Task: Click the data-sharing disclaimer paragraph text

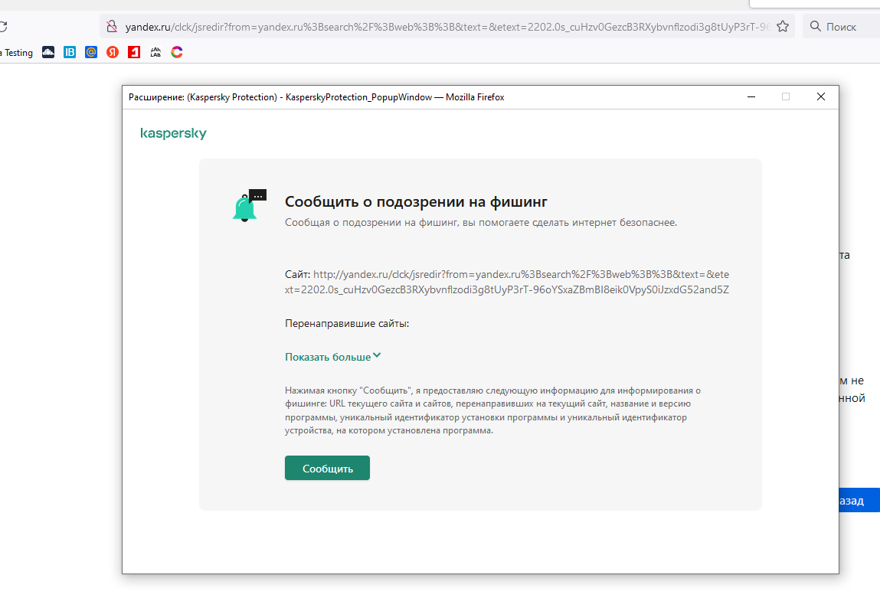Action: click(x=492, y=410)
